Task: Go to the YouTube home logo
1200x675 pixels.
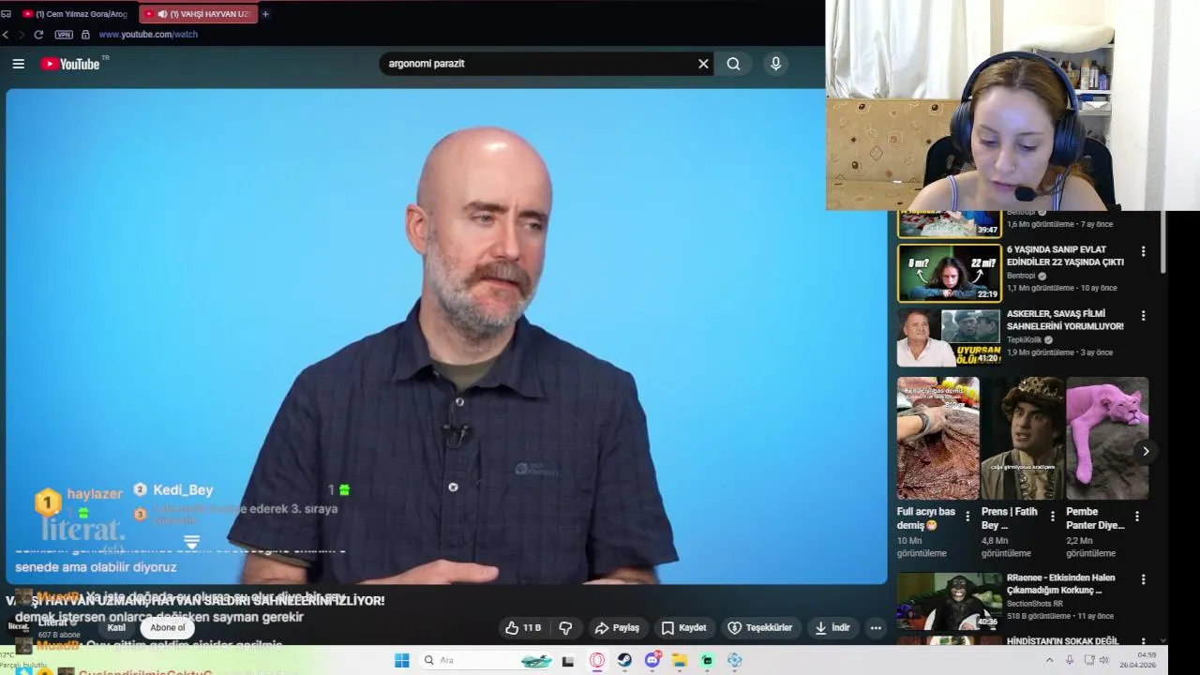Action: click(70, 64)
